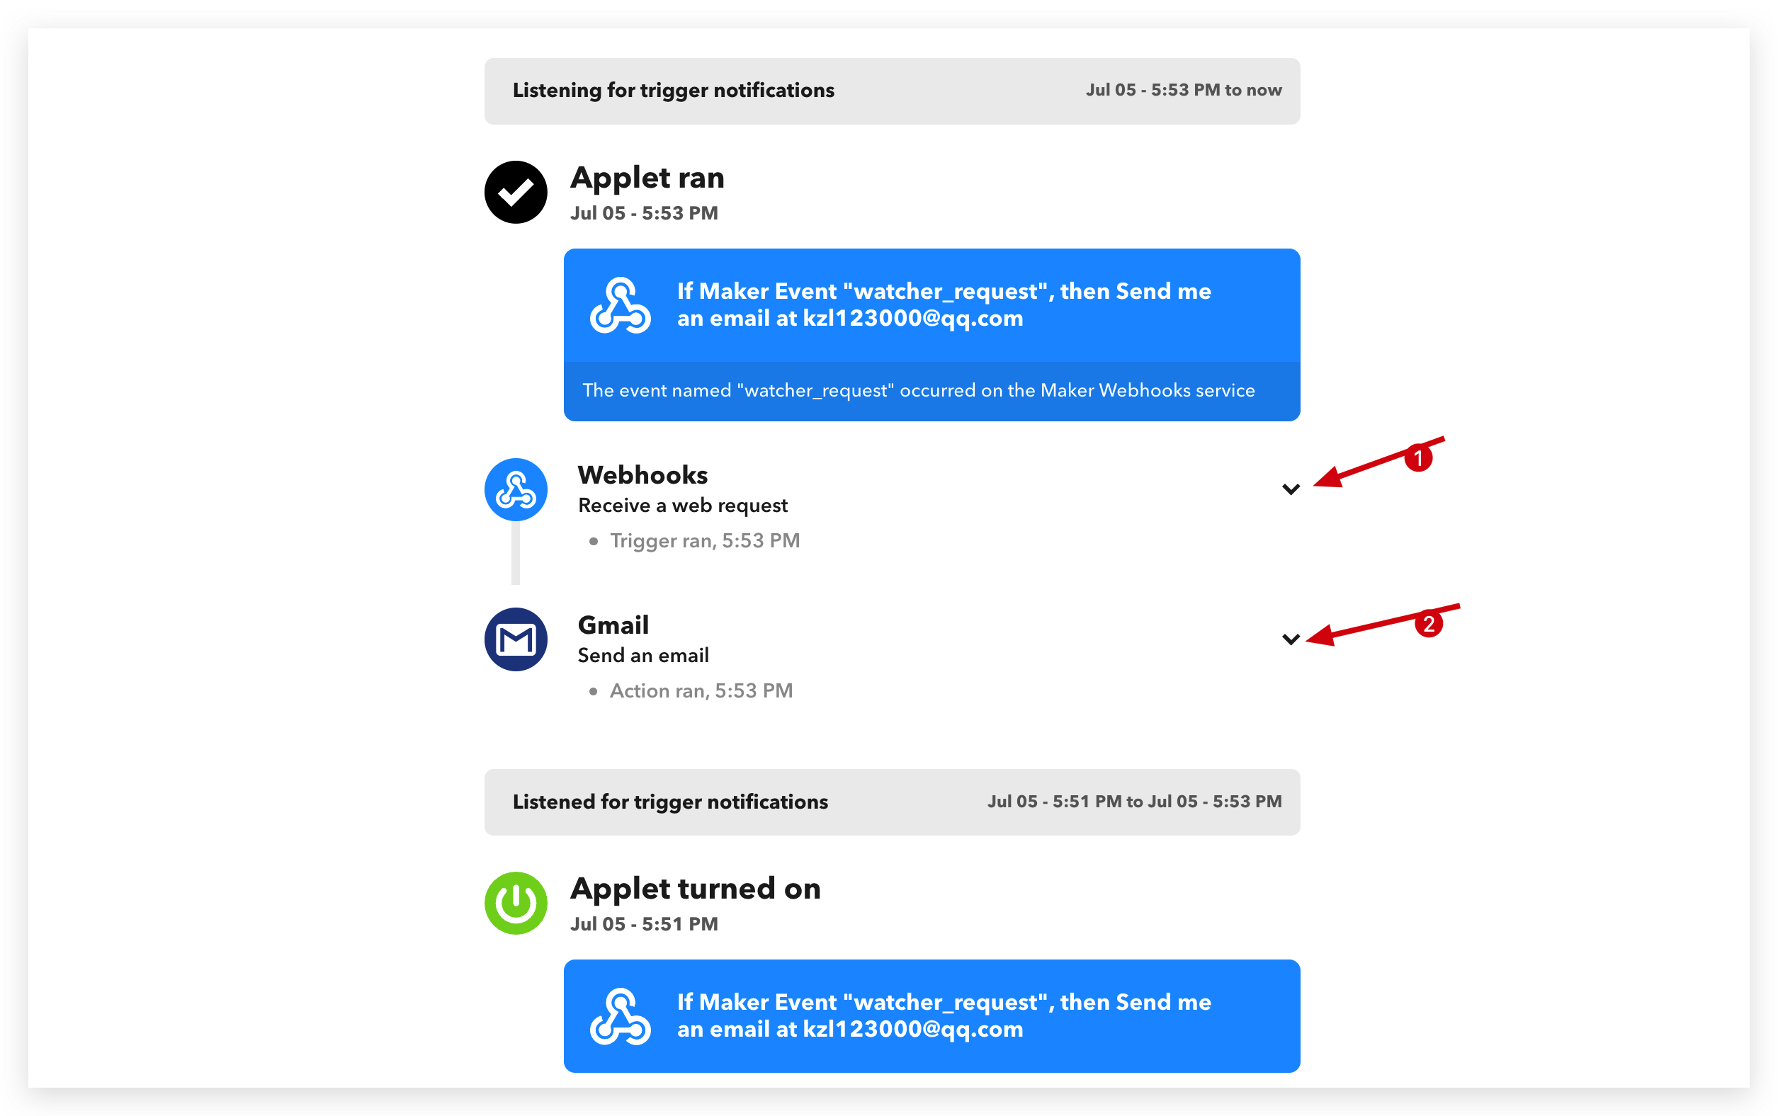
Task: Click the "Jul 05 - 5:51 PM to Jul 05 - 5:53 PM" range
Action: click(1135, 802)
